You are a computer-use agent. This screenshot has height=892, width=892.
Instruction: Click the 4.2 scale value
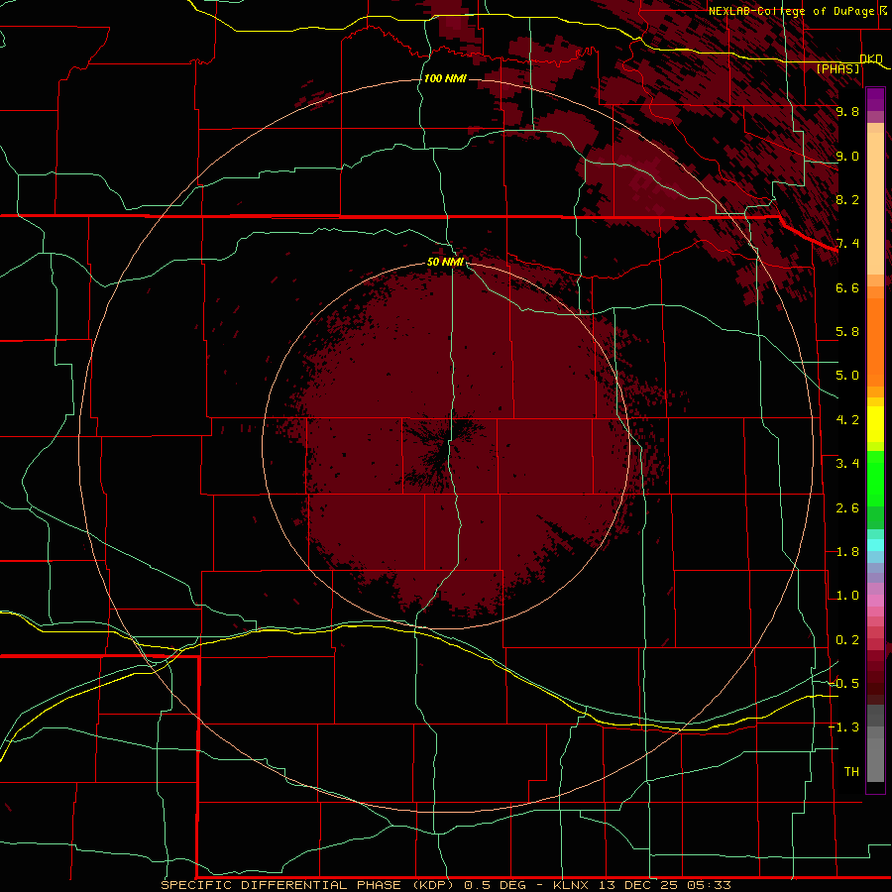point(847,420)
